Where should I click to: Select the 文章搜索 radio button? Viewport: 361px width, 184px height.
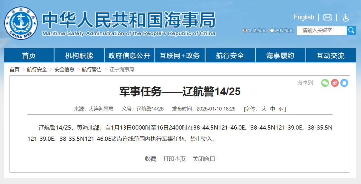pyautogui.click(x=245, y=31)
